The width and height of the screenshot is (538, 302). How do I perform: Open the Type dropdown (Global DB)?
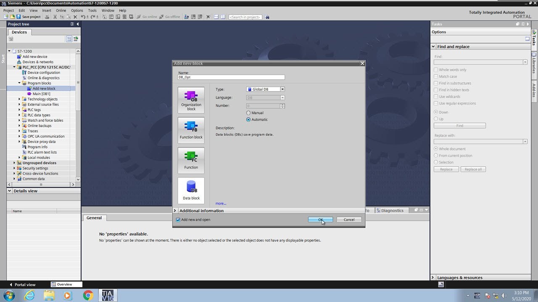282,89
